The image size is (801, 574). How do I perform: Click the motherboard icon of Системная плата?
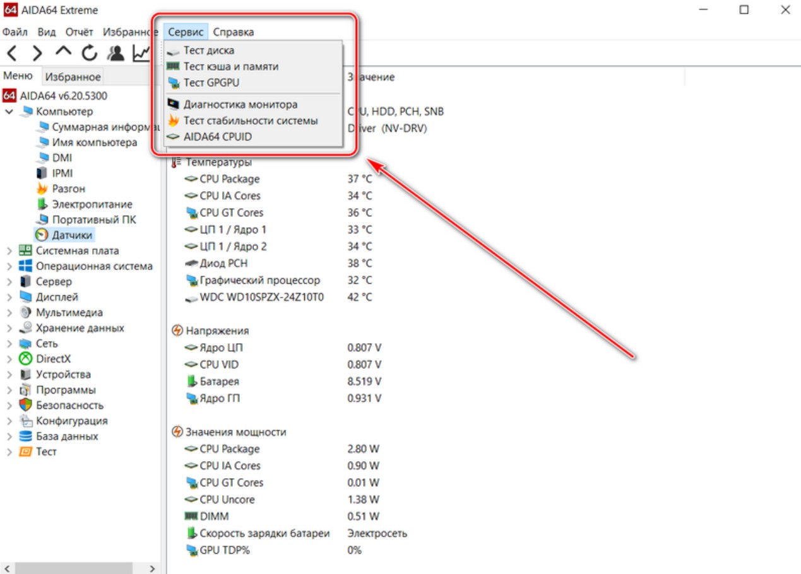click(x=26, y=250)
